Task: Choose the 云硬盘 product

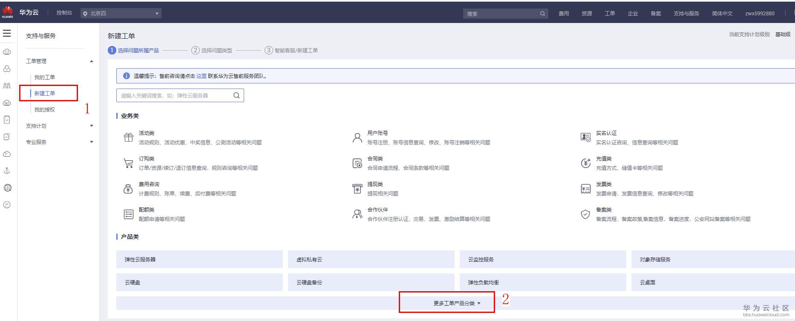Action: click(199, 282)
